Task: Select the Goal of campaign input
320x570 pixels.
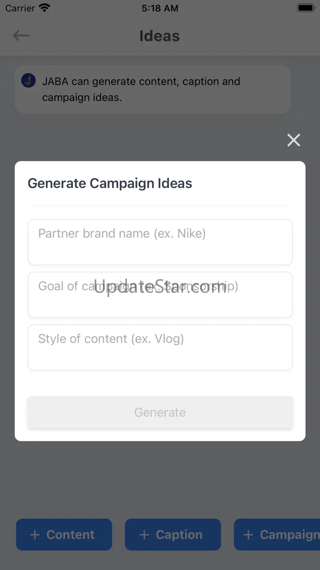Action: (x=160, y=295)
